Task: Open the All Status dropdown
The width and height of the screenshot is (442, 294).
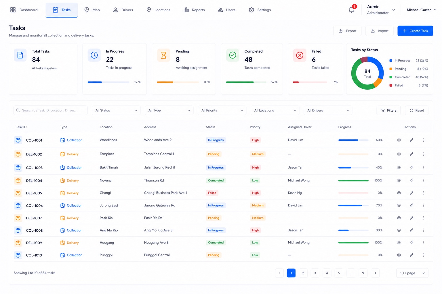Action: 116,110
